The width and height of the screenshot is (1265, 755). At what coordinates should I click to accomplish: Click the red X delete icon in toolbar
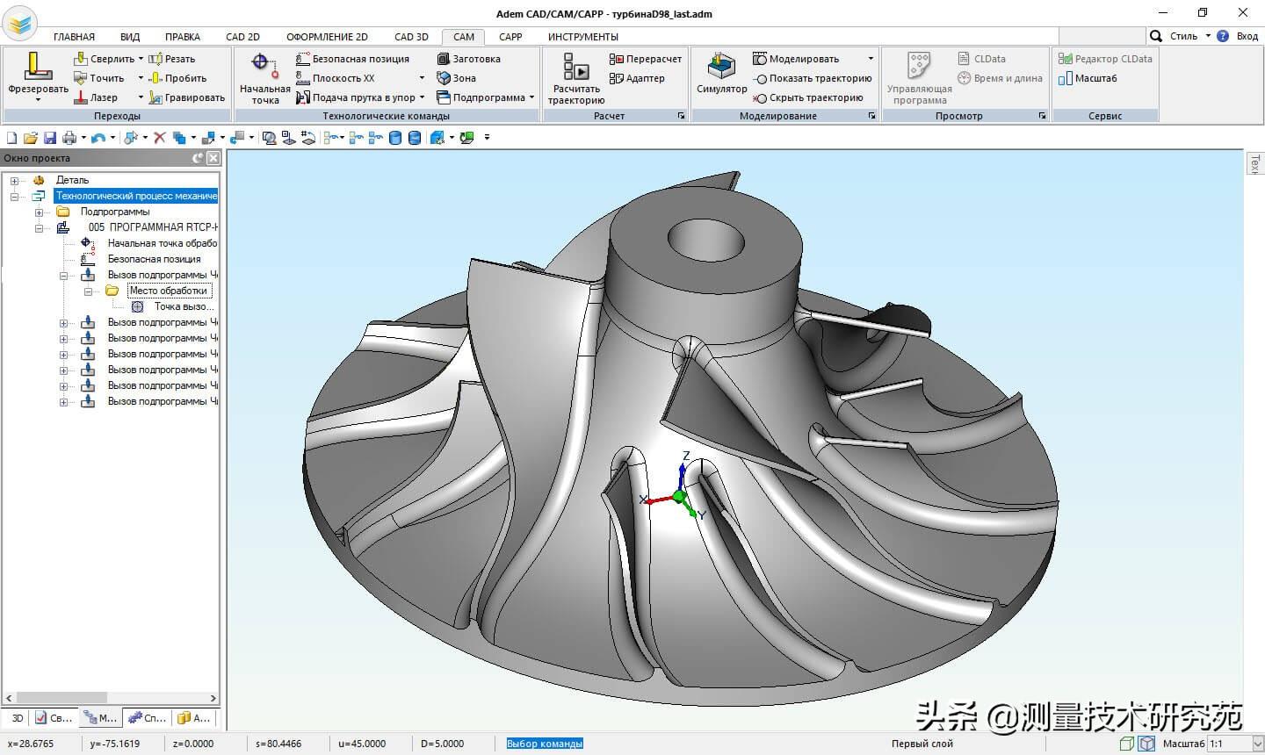(x=159, y=138)
